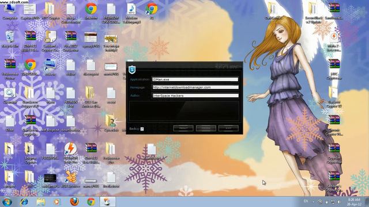Toggle the Backup checkbox
The image size is (369, 207).
(142, 129)
